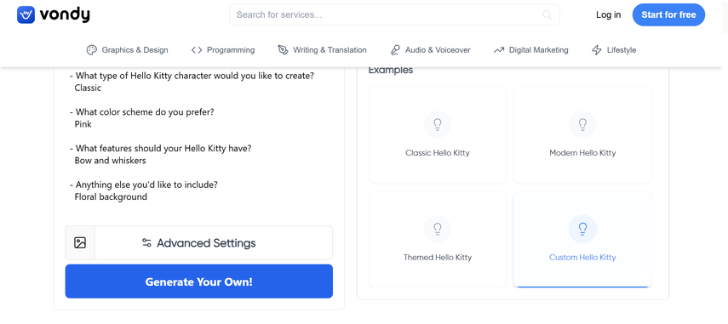Click the image upload icon button
728x324 pixels.
pyautogui.click(x=80, y=242)
